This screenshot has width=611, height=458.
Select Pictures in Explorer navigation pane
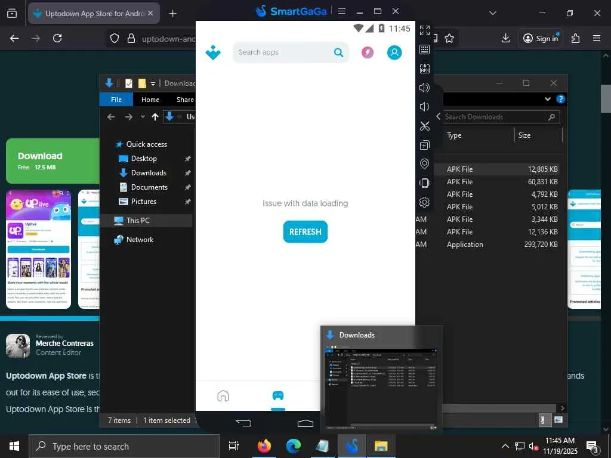[x=143, y=202]
